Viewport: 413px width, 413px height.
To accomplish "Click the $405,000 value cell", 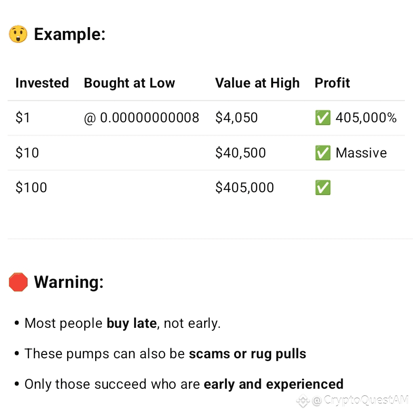I will point(245,187).
